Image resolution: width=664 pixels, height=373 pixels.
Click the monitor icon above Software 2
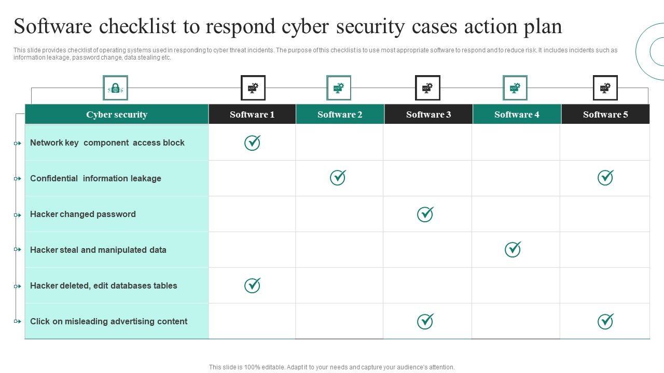click(x=338, y=88)
